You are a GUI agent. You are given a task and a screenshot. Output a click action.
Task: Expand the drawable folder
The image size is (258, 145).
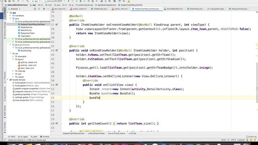[13, 56]
